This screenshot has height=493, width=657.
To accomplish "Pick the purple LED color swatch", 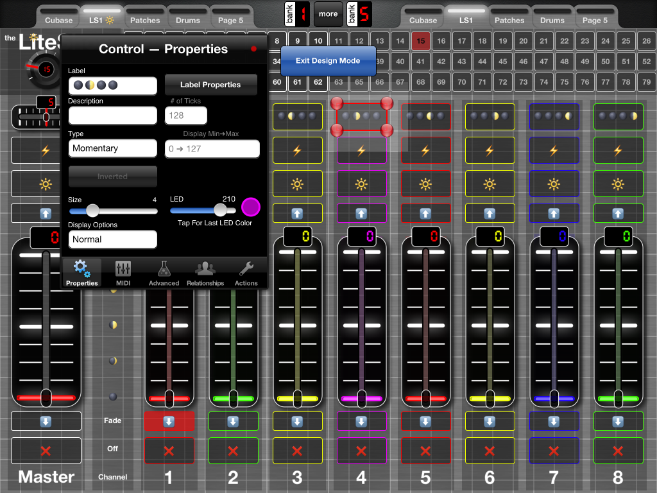I will pyautogui.click(x=251, y=207).
